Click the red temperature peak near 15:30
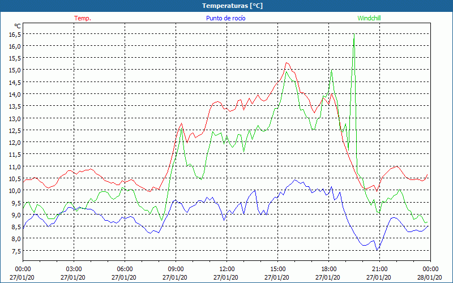453x283 pixels. [x=287, y=63]
